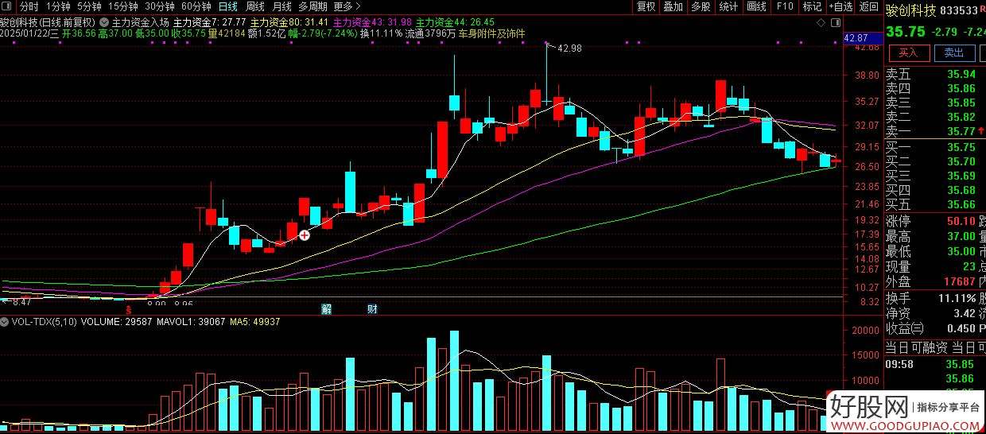The image size is (986, 434).
Task: Click the 买二 price 35.70
Action: [x=961, y=161]
